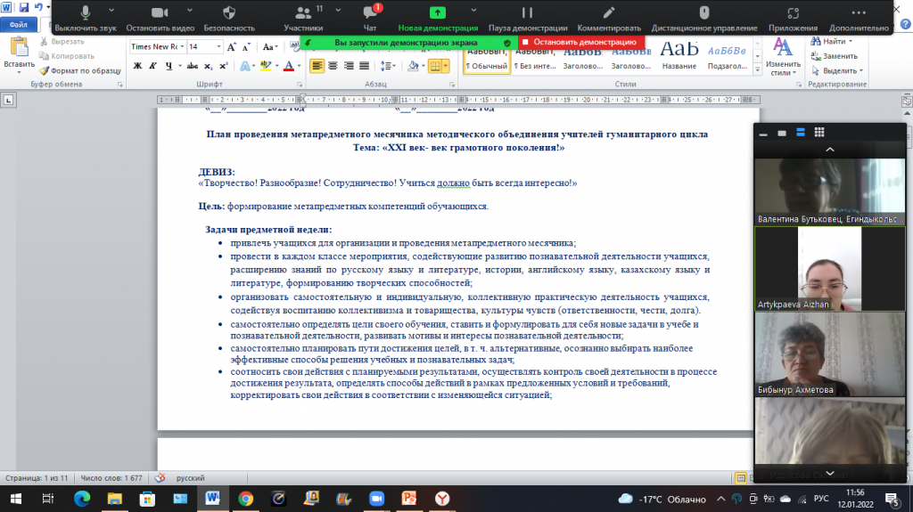Expand new share options arrow
Viewport: 913px width, 512px height.
(473, 11)
